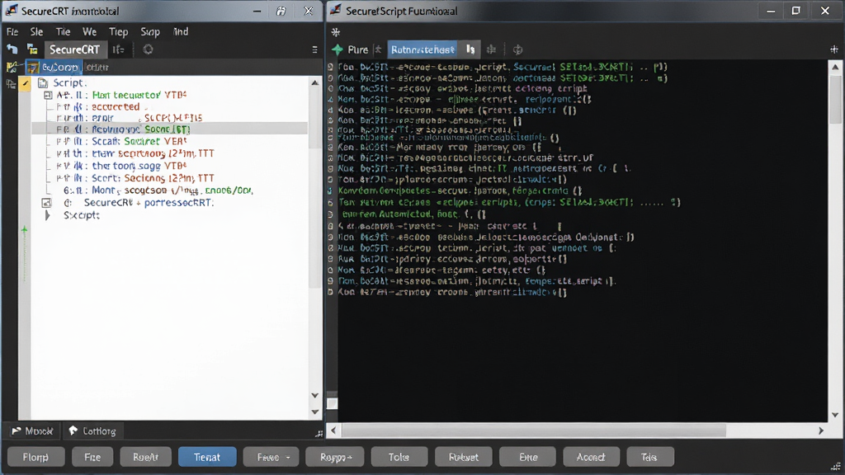Click the grid-like icon in script toolbar
Image resolution: width=845 pixels, height=475 pixels.
click(491, 49)
